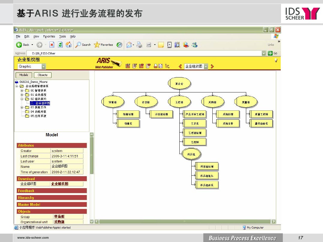This screenshot has height=242, width=323.
Task: Click the Research books icon
Action: (x=177, y=45)
